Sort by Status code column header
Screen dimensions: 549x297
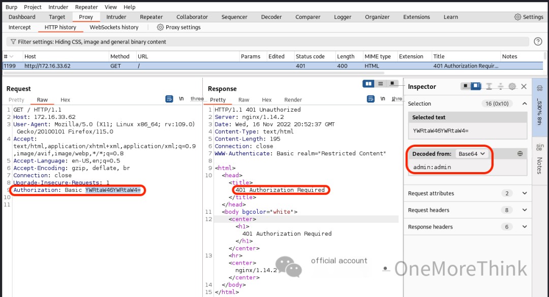point(310,56)
